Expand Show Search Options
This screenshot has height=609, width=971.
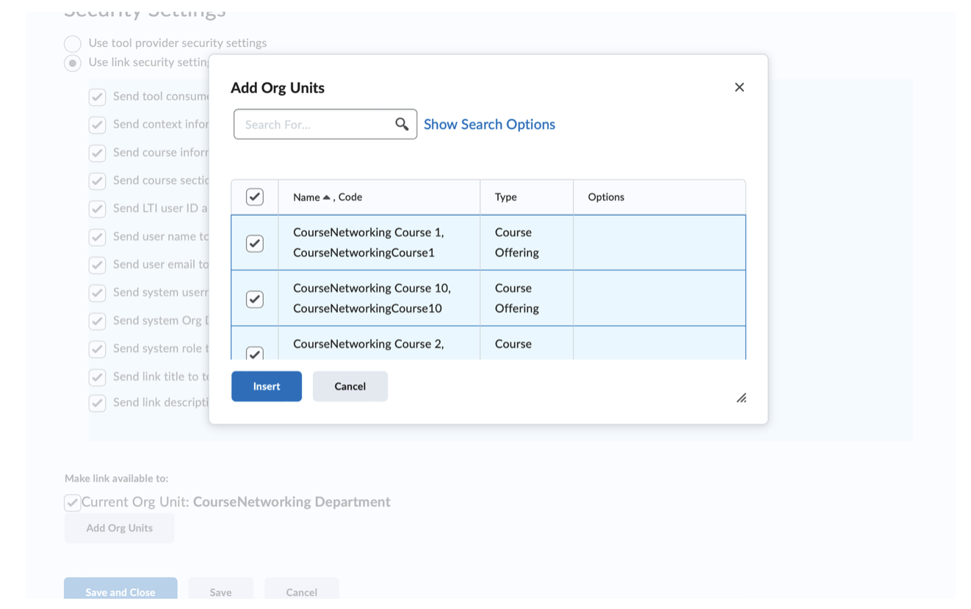(x=489, y=124)
